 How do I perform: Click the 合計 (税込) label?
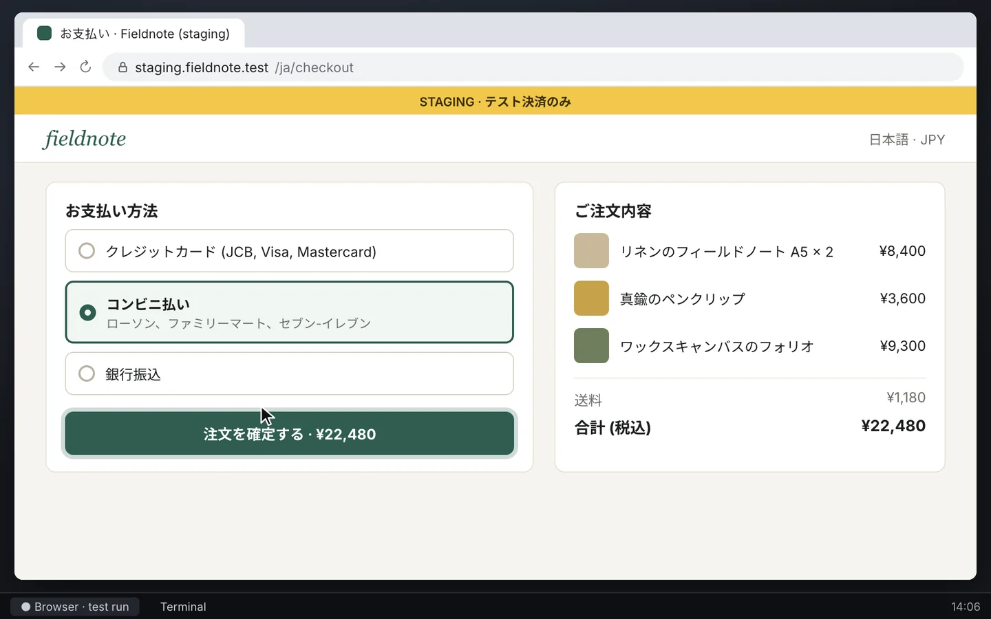(612, 428)
